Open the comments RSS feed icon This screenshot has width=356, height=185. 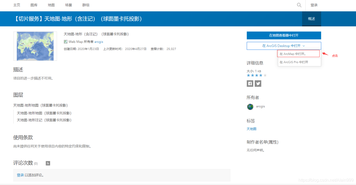point(48,163)
